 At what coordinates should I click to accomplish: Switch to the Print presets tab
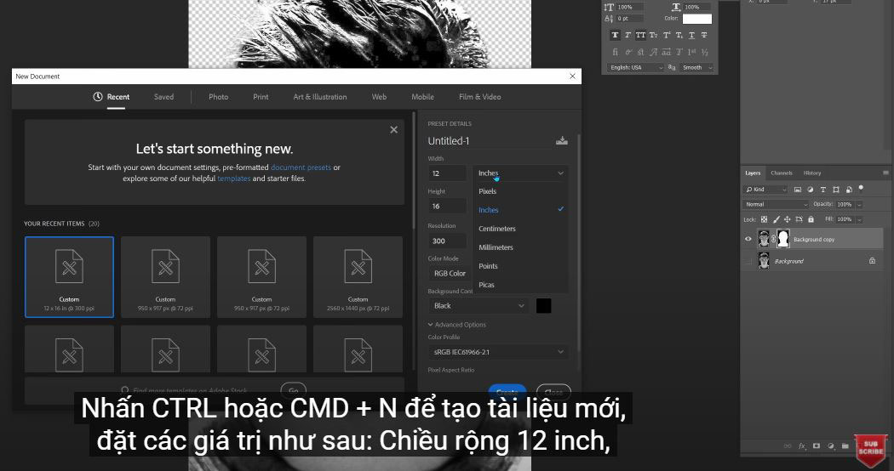pyautogui.click(x=261, y=97)
